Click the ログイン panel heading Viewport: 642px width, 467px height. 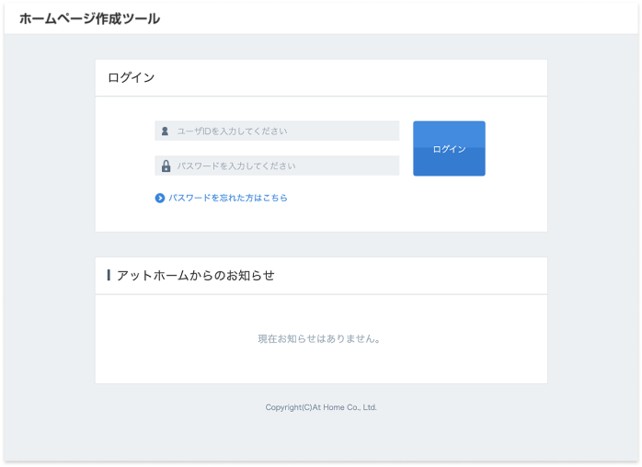pyautogui.click(x=132, y=78)
